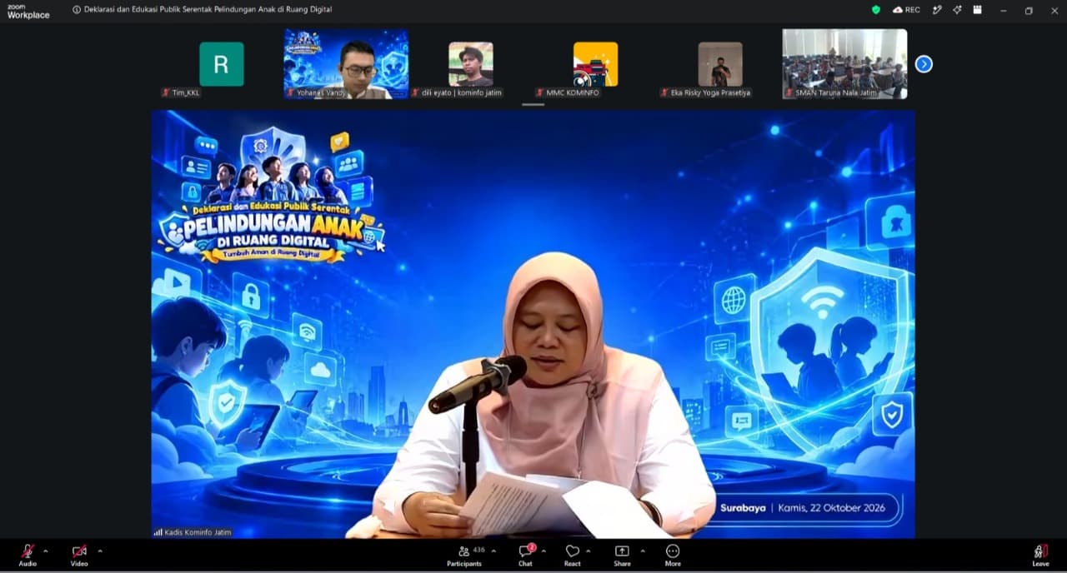Minimize the Zoom window
The image size is (1067, 573).
[1005, 10]
